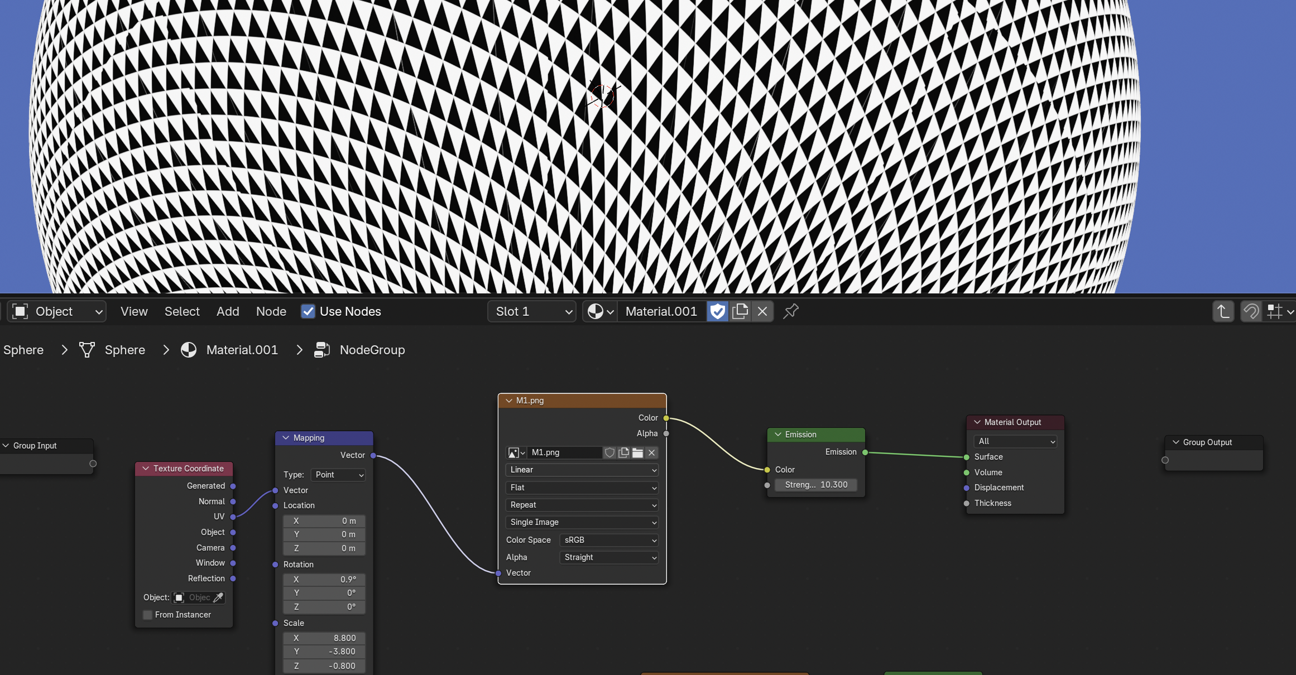Open the Mapping Type Point dropdown
Screen dimensions: 1296x675
[x=338, y=475]
